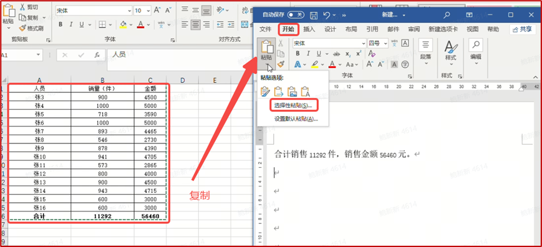Click Excel's large Paste (粘贴) clipboard icon
The image size is (542, 247).
point(8,10)
